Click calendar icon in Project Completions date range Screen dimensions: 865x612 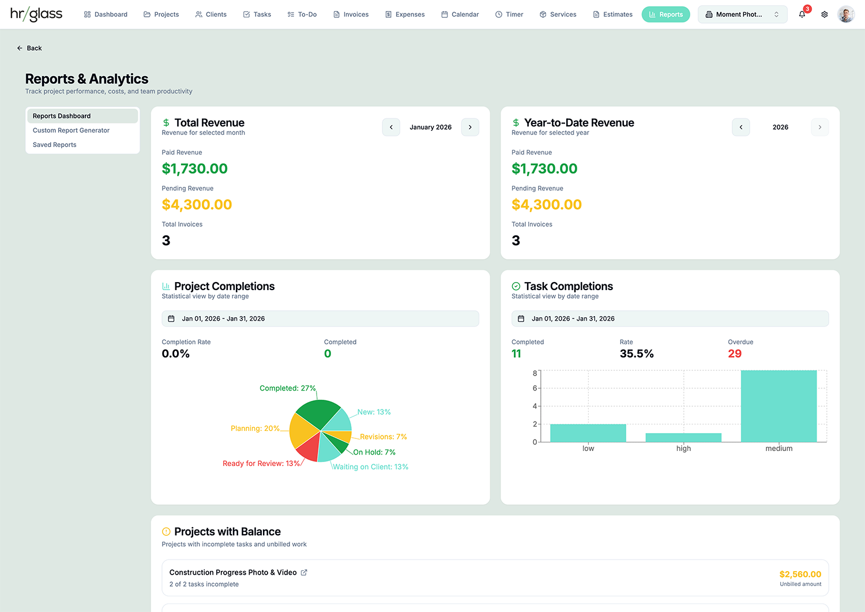pyautogui.click(x=171, y=318)
